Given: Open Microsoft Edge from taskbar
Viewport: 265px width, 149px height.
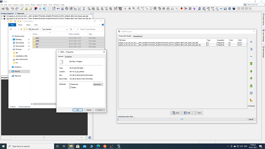Looking at the screenshot, I should point(98,146).
